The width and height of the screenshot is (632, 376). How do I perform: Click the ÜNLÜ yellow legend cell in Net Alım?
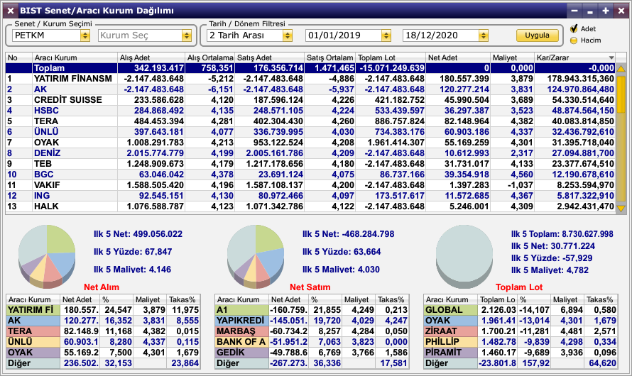point(33,342)
